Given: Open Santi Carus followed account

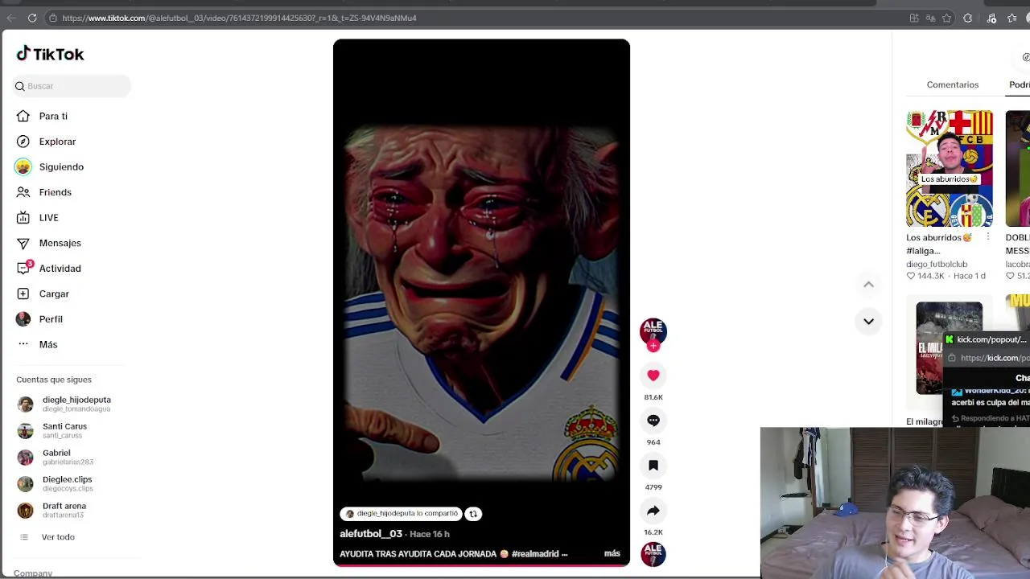Looking at the screenshot, I should coord(52,430).
